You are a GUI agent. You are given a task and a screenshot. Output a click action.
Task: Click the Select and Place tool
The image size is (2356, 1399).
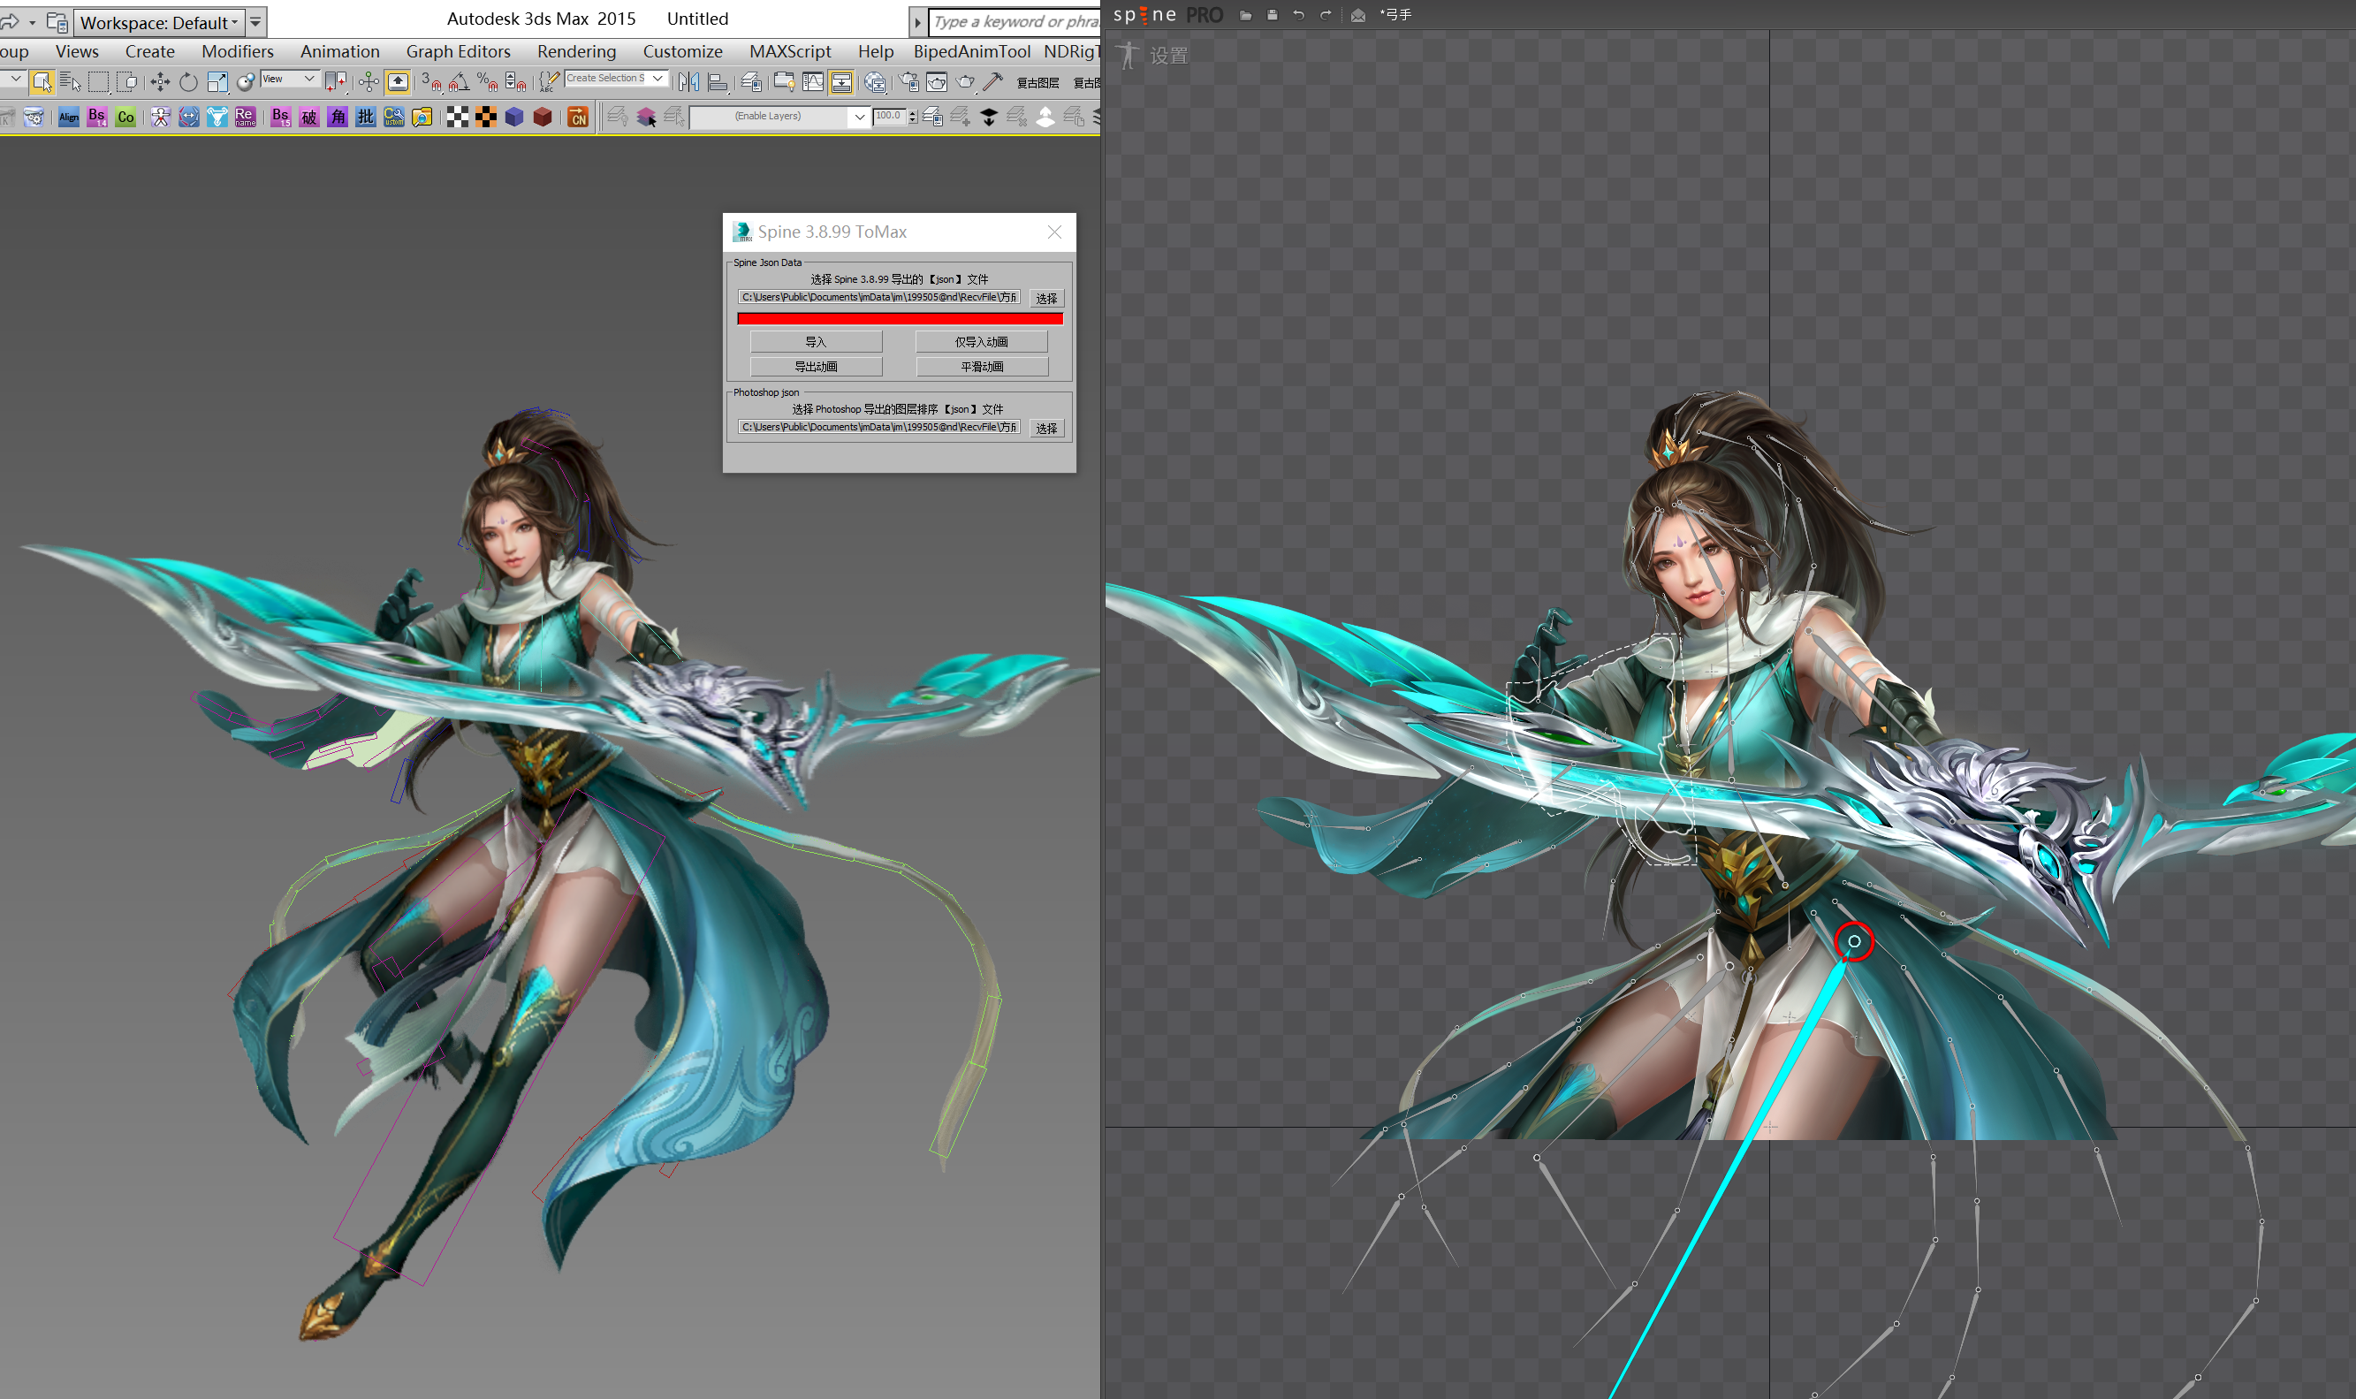coord(245,83)
